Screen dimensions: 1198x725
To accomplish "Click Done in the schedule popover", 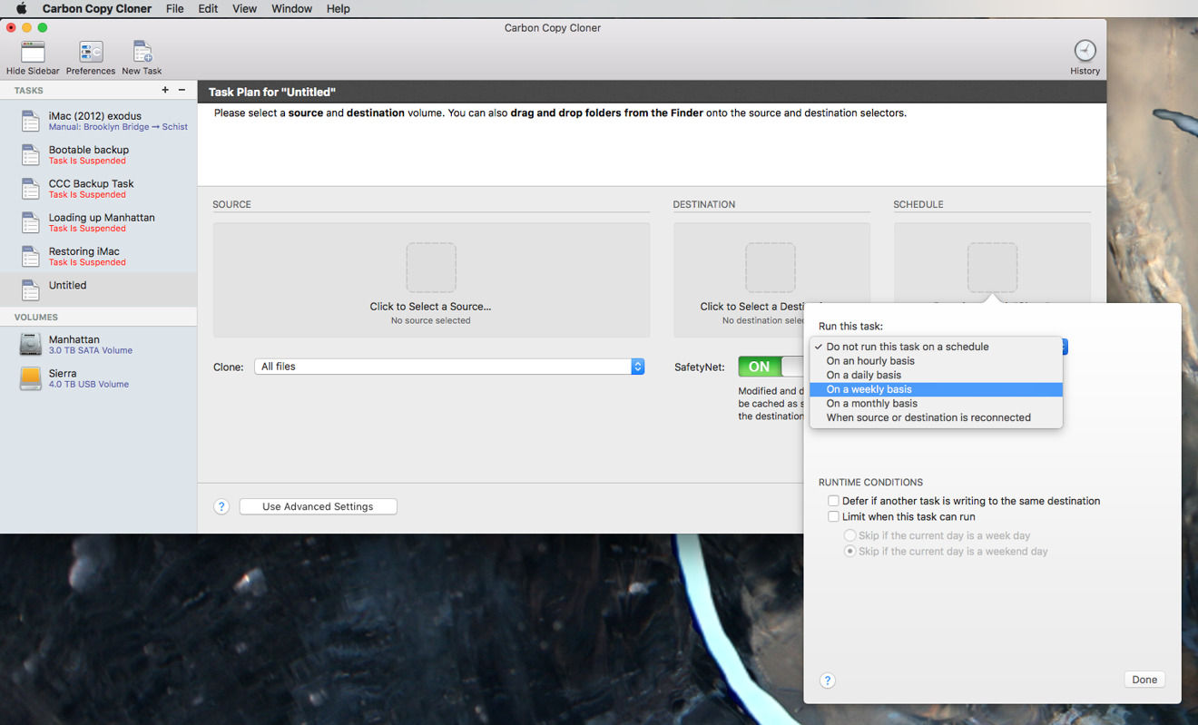I will (1144, 680).
